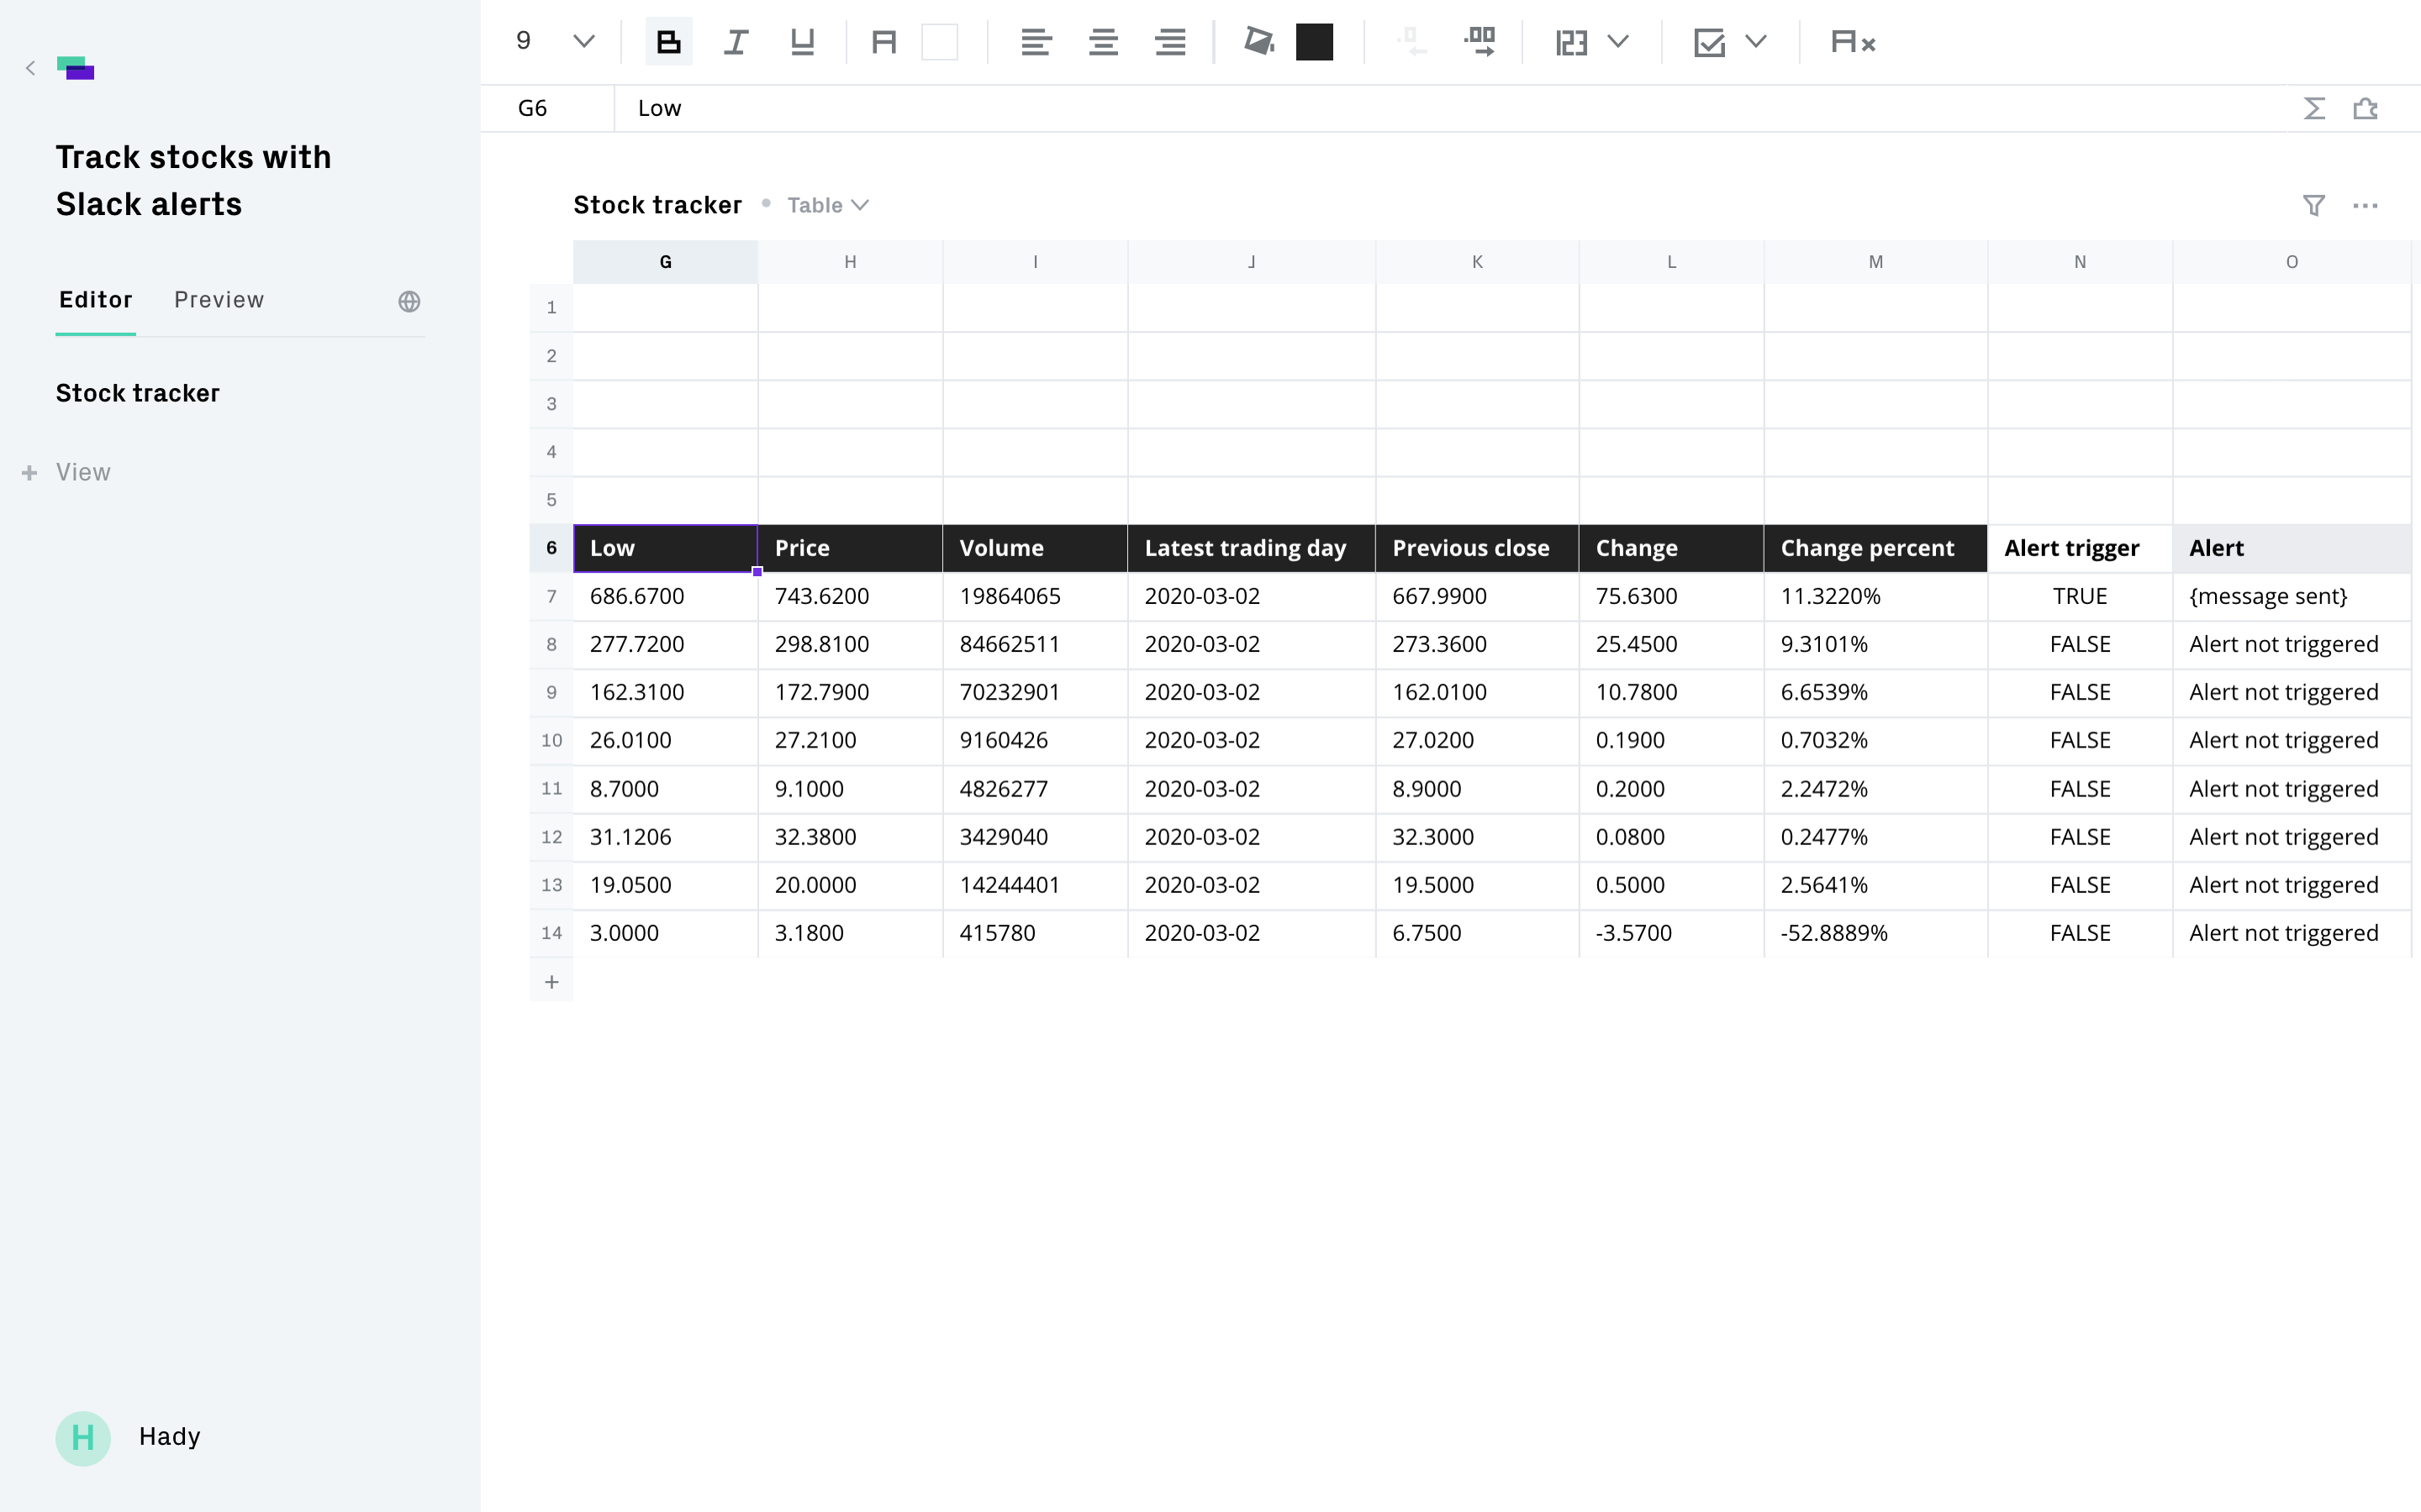Click the Volume header cell
Screen dimensions: 2421x1512
(x=1036, y=548)
